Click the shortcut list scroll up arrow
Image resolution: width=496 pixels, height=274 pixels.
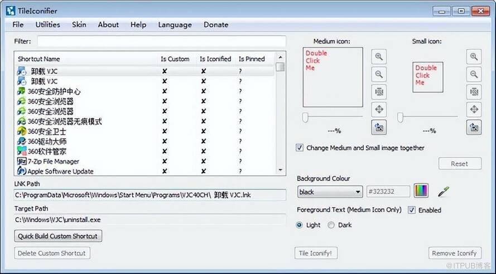[x=280, y=57]
